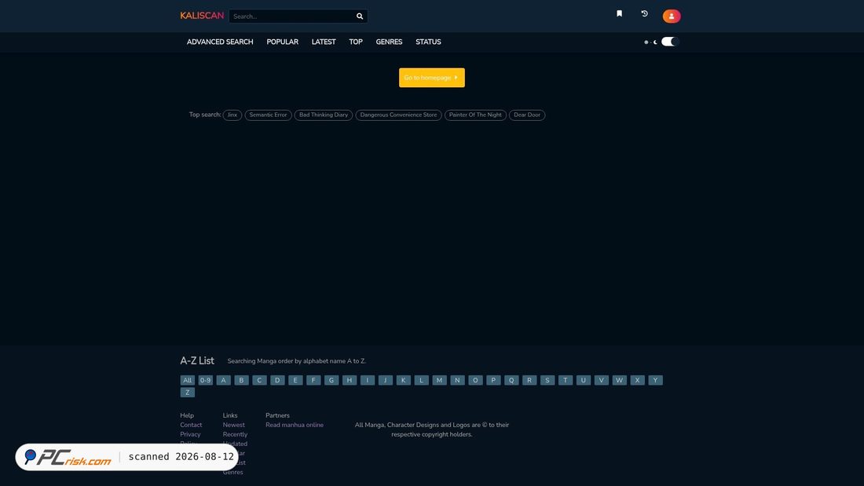Open Advanced Search menu item
Image resolution: width=864 pixels, height=486 pixels.
220,42
